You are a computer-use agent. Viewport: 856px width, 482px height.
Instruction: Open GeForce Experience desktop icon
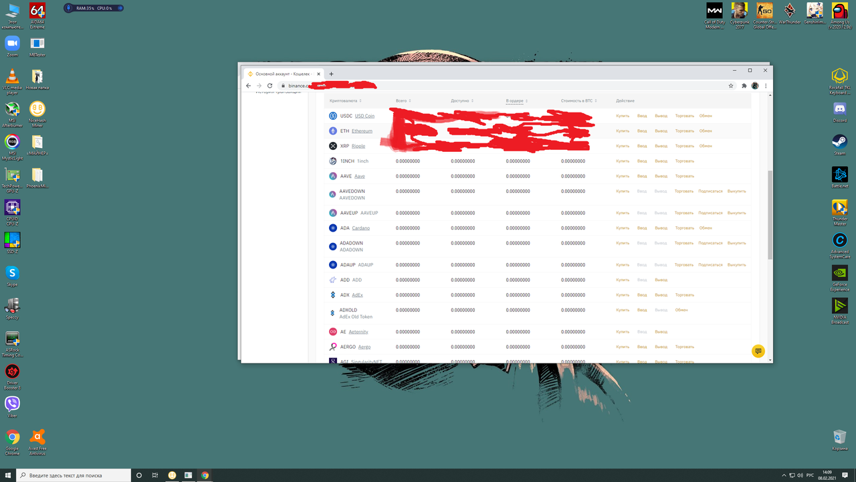click(839, 278)
